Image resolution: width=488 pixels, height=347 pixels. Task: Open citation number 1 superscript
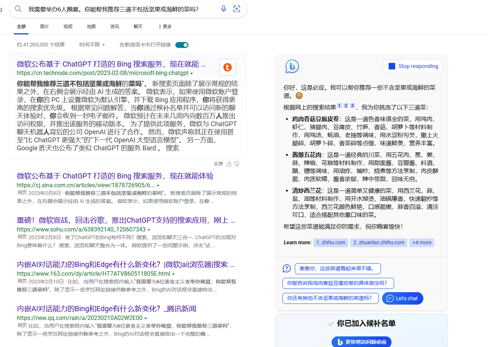pyautogui.click(x=339, y=106)
